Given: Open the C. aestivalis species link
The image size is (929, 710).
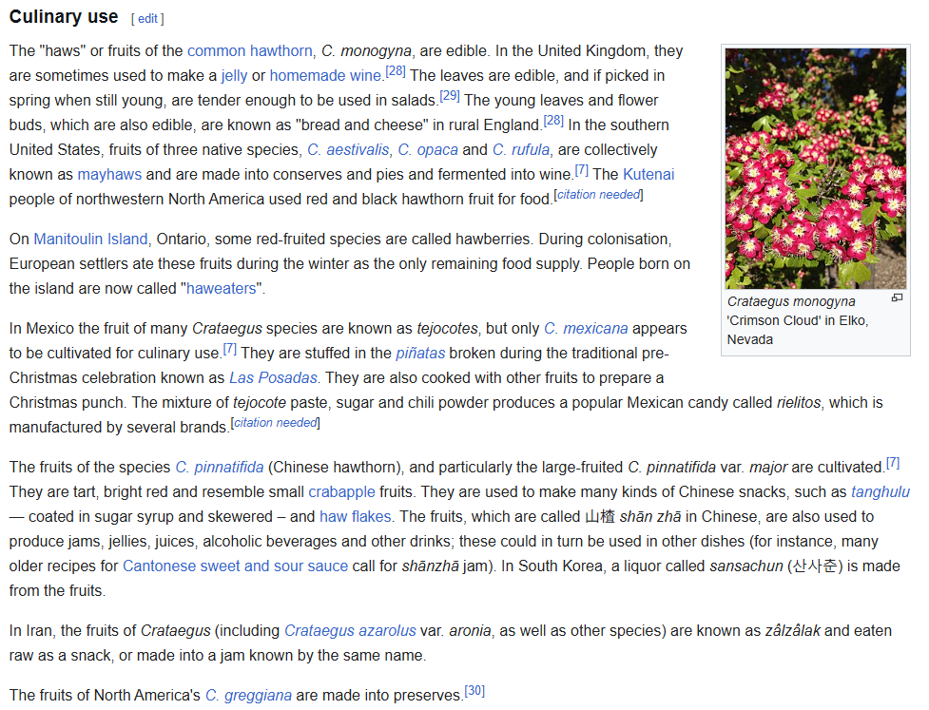Looking at the screenshot, I should tap(348, 150).
